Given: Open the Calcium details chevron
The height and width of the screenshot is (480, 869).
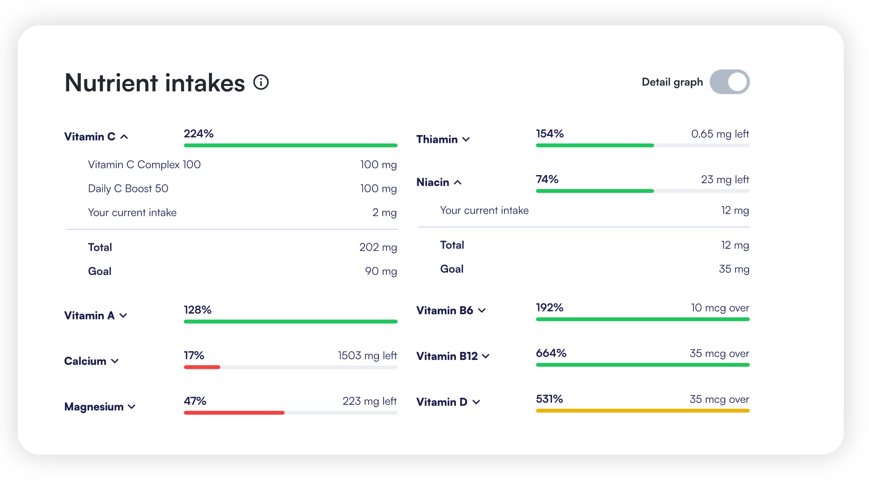Looking at the screenshot, I should point(115,361).
